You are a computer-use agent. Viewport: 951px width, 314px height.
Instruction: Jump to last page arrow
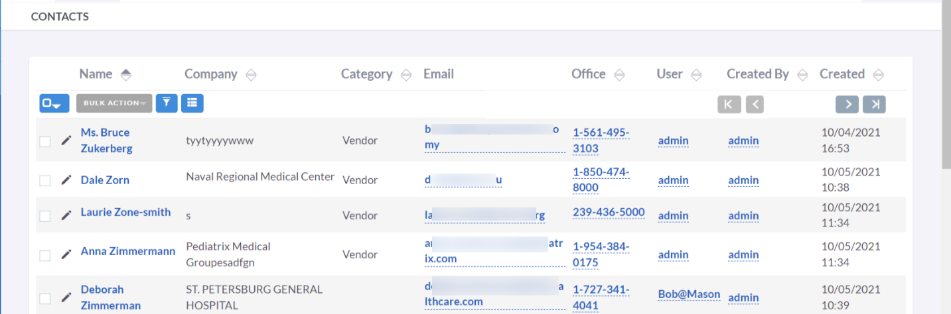875,104
